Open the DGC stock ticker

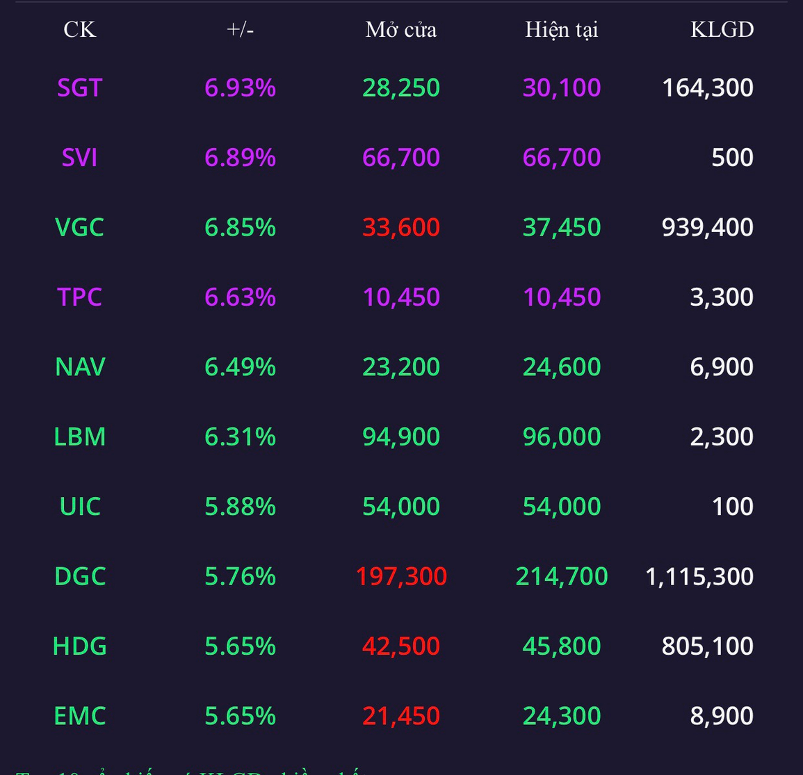coord(79,577)
